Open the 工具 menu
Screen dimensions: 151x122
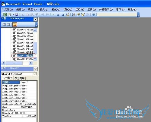coord(92,10)
